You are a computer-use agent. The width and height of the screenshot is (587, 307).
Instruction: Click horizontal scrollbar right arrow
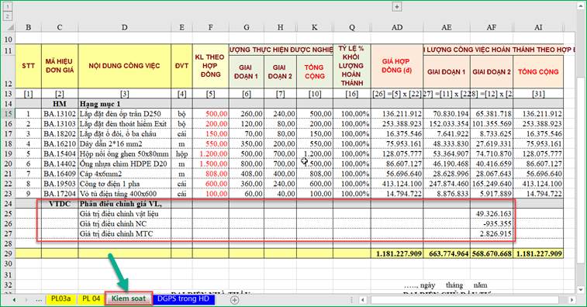[x=571, y=299]
